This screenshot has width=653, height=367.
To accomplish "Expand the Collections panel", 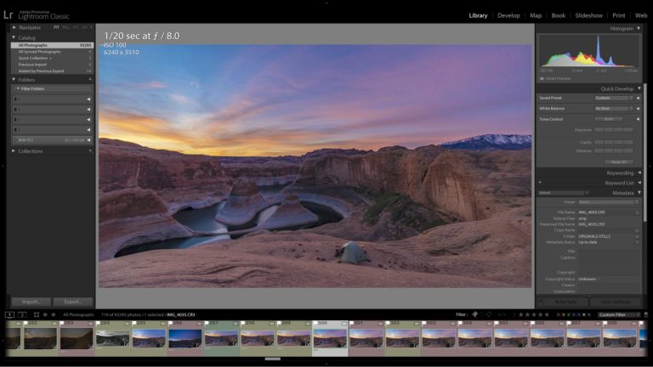I will coord(14,151).
